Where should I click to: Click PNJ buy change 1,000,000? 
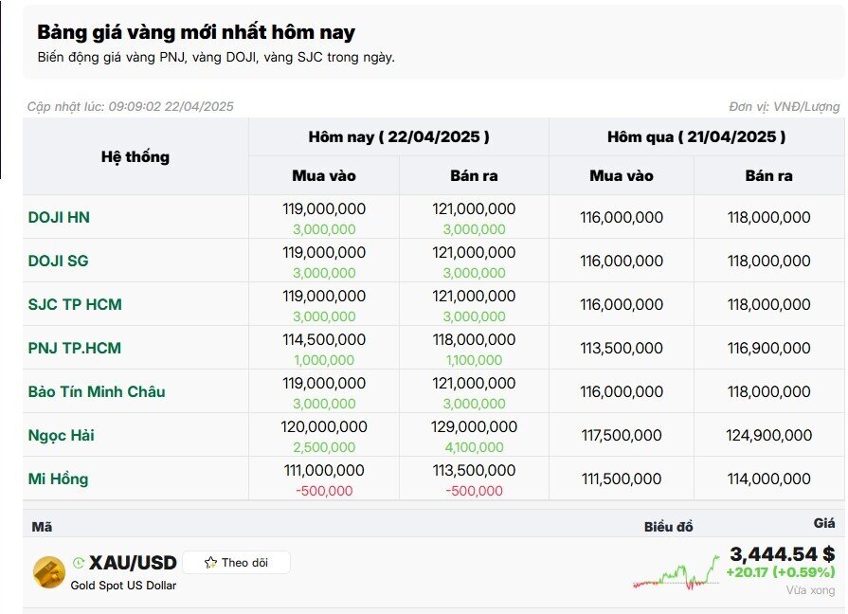click(324, 360)
